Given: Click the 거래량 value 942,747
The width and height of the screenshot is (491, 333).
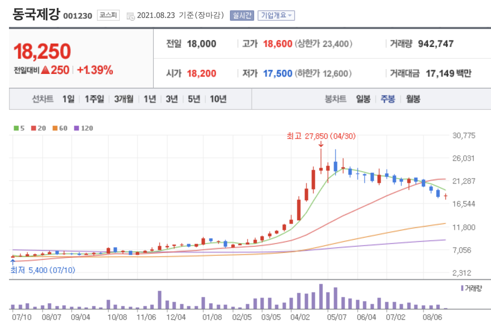Looking at the screenshot, I should coord(436,44).
